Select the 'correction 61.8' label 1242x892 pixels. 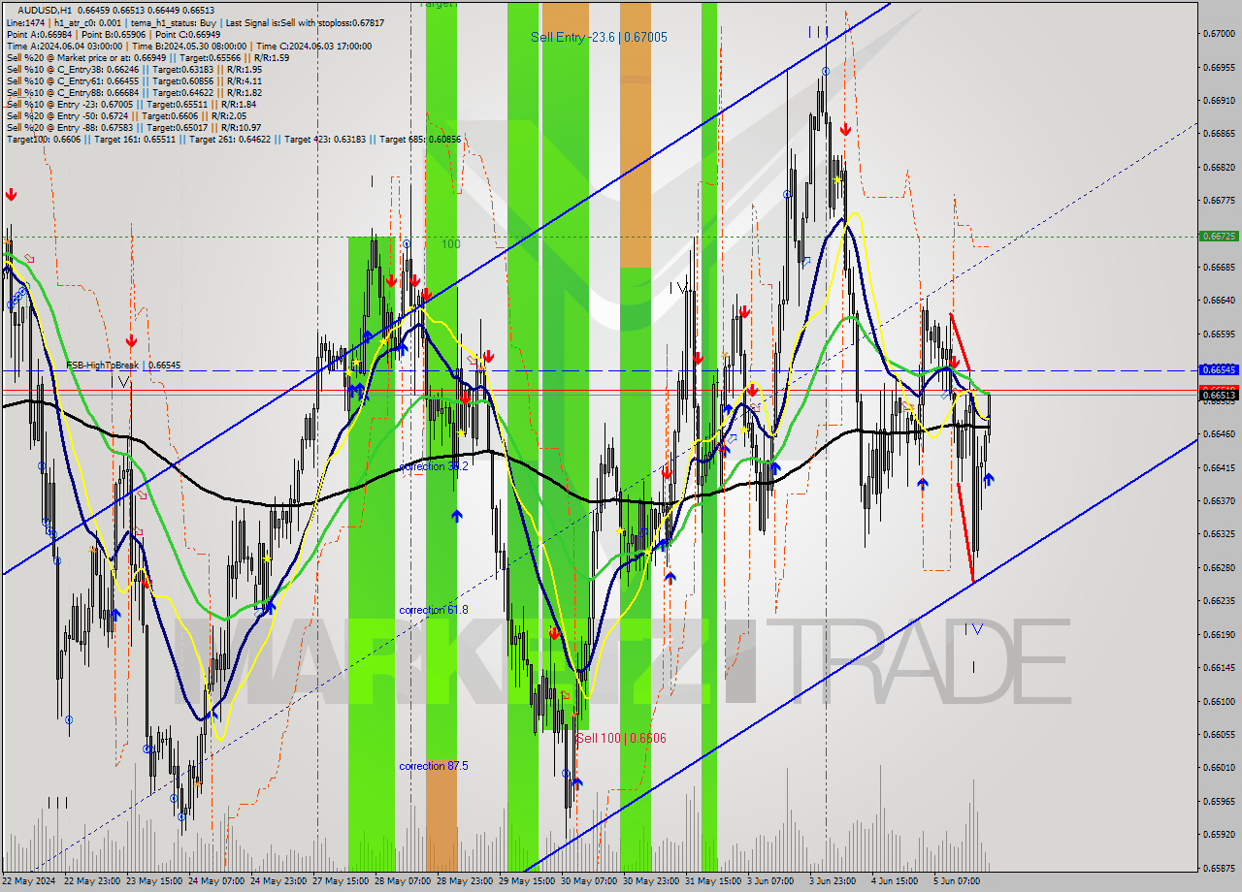pyautogui.click(x=434, y=610)
